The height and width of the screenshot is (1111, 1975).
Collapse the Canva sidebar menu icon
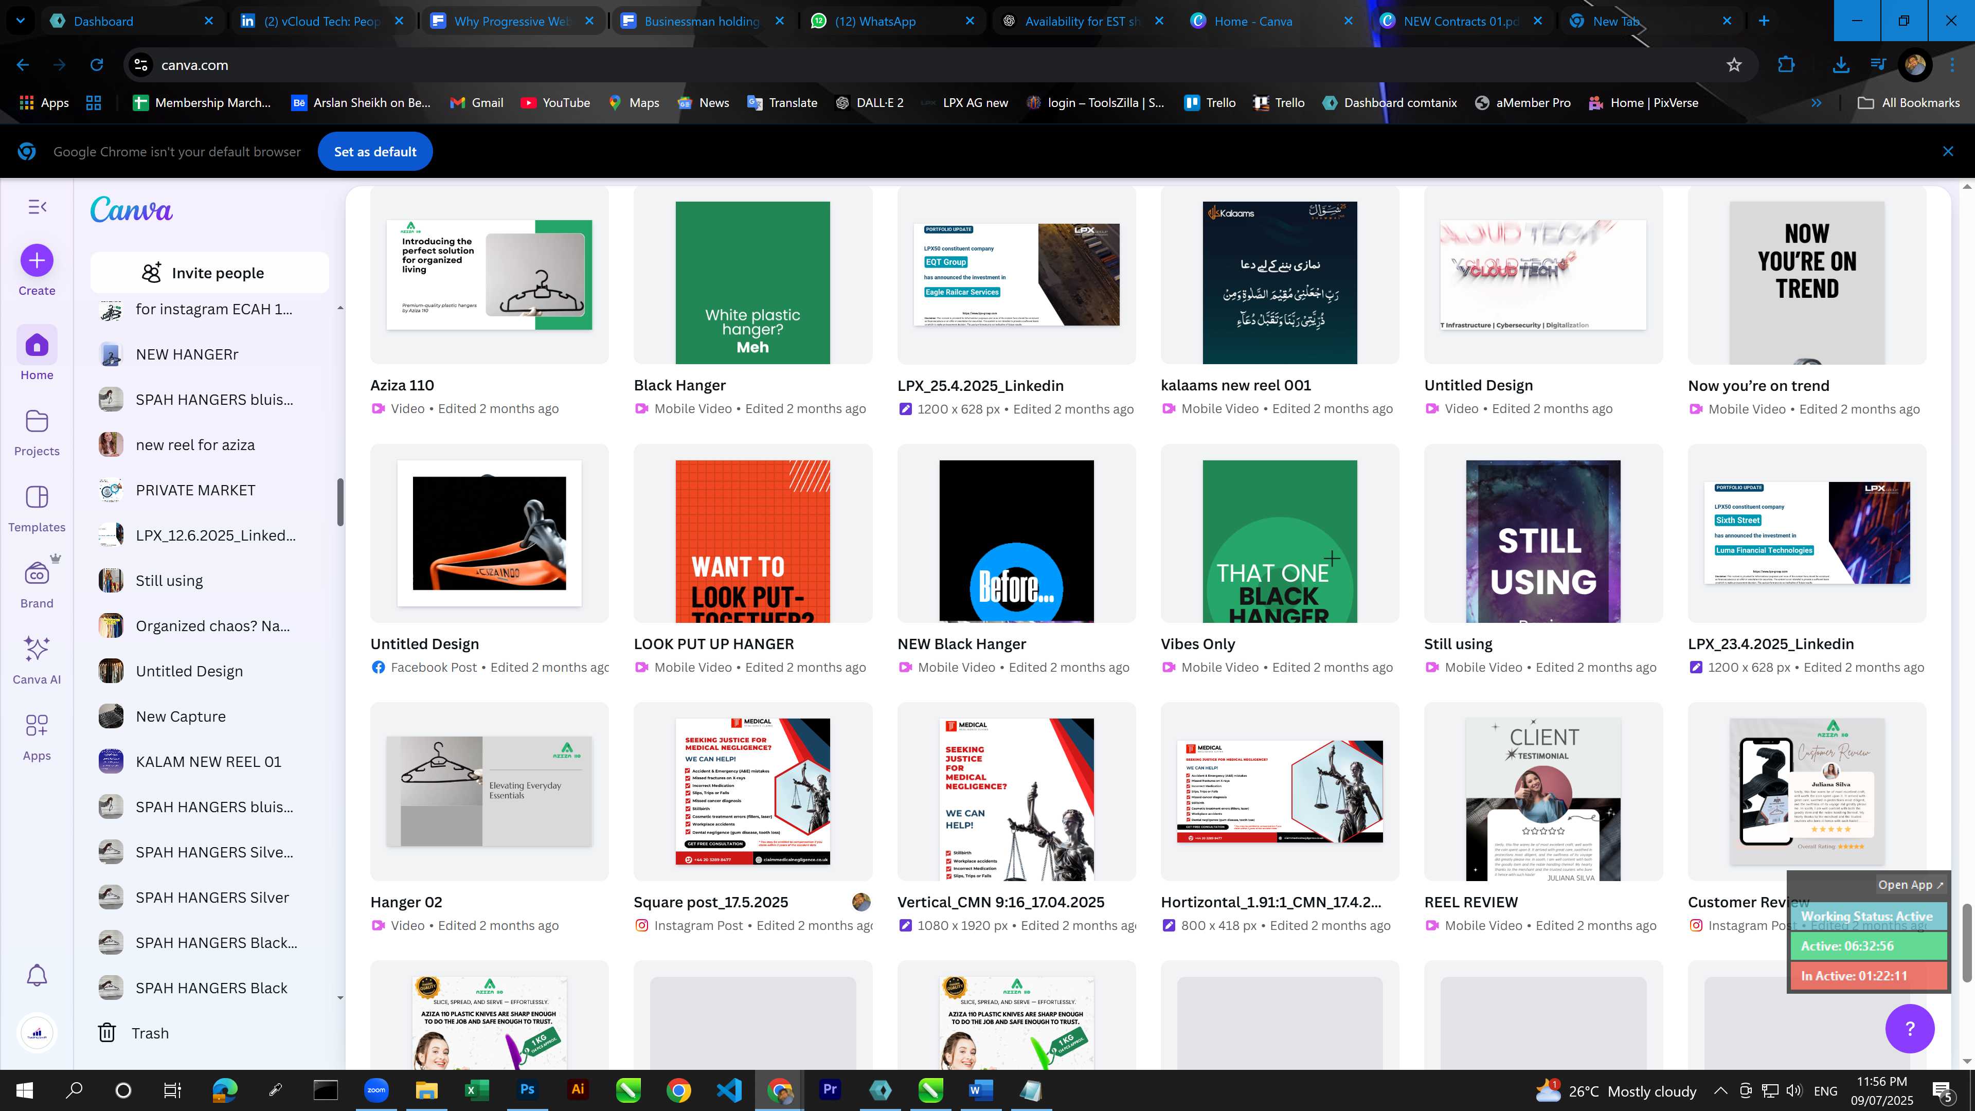(37, 207)
